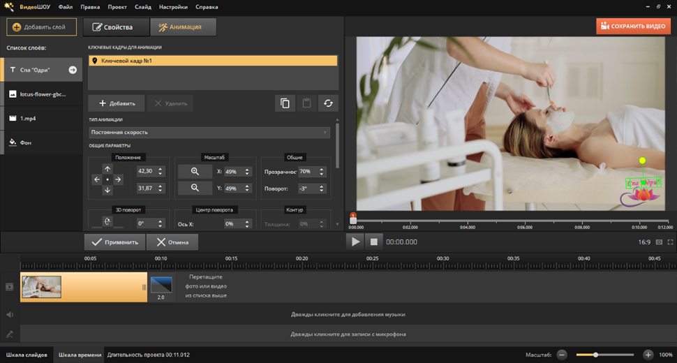Click the Сохранить видео button
This screenshot has width=677, height=363.
634,27
